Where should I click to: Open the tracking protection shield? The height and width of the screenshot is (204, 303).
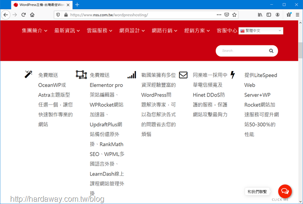pyautogui.click(x=58, y=15)
